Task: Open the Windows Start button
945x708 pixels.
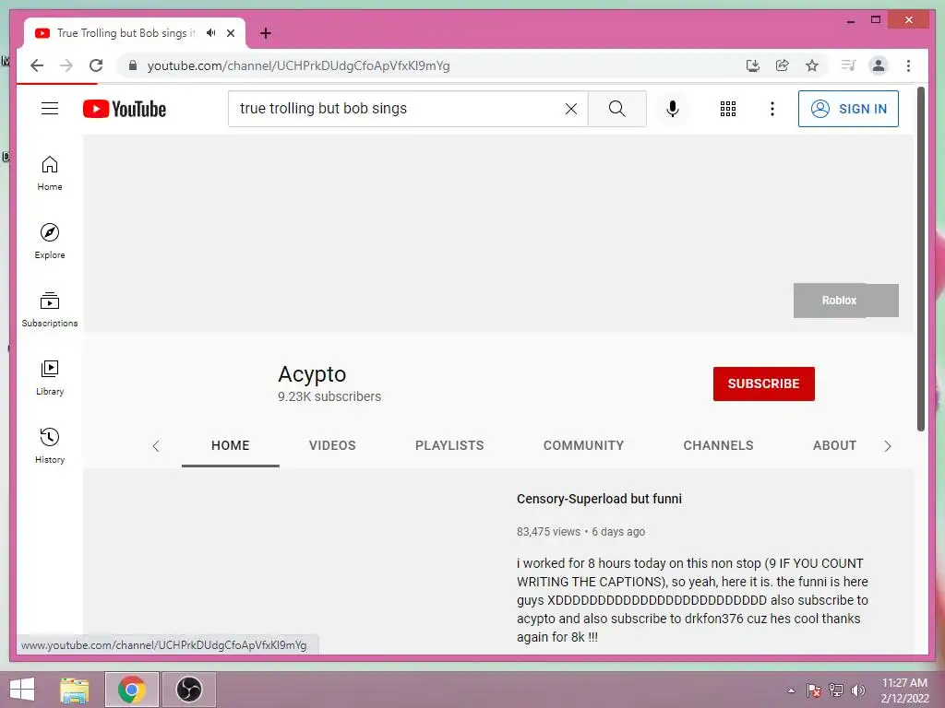Action: (x=22, y=690)
